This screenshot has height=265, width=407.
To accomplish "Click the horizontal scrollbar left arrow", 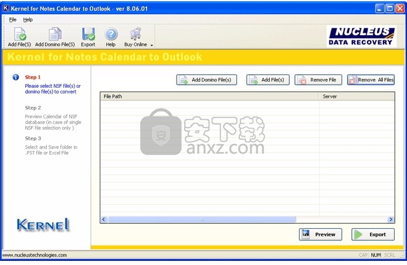I will click(104, 219).
